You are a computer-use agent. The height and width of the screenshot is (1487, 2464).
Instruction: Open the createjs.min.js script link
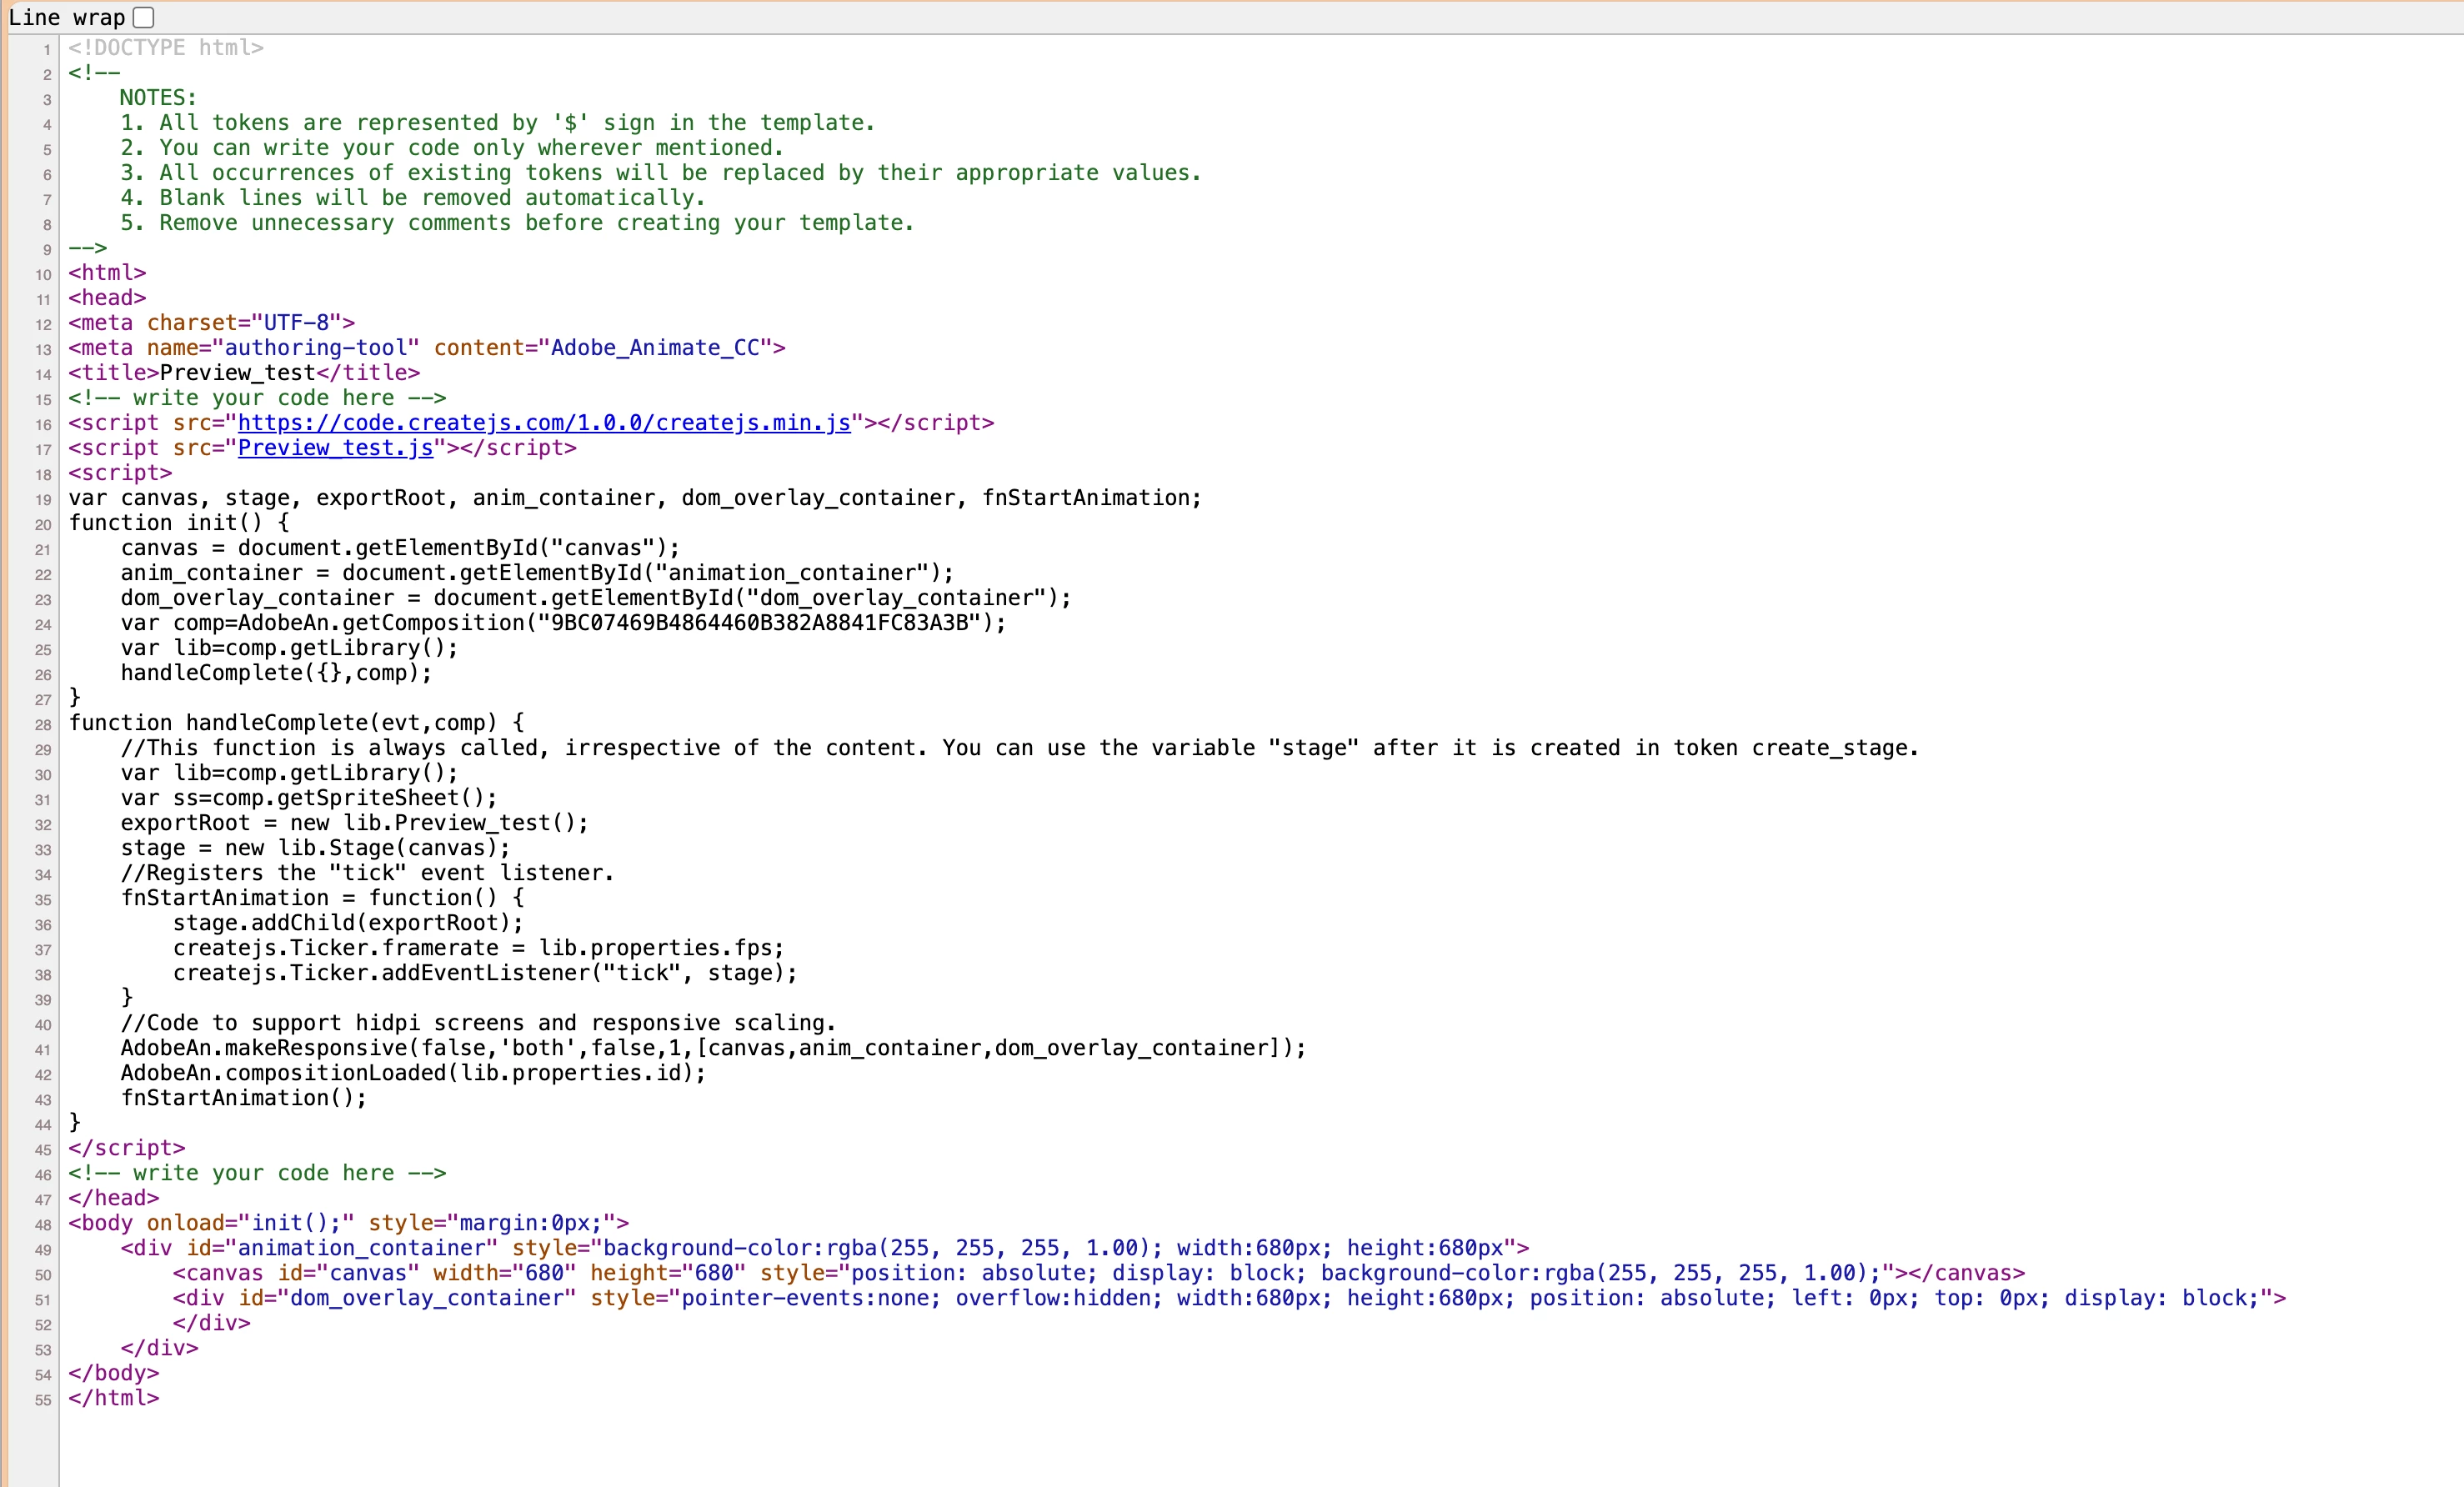coord(543,423)
